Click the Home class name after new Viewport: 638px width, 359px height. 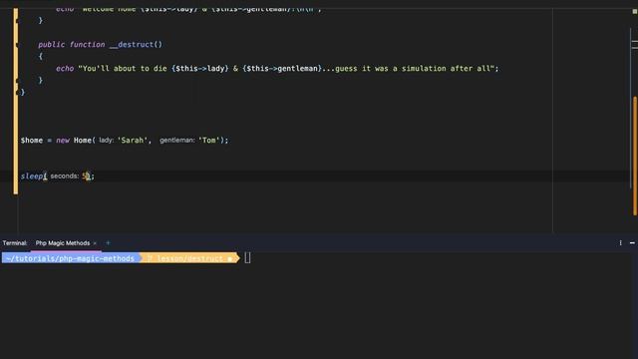pyautogui.click(x=82, y=141)
